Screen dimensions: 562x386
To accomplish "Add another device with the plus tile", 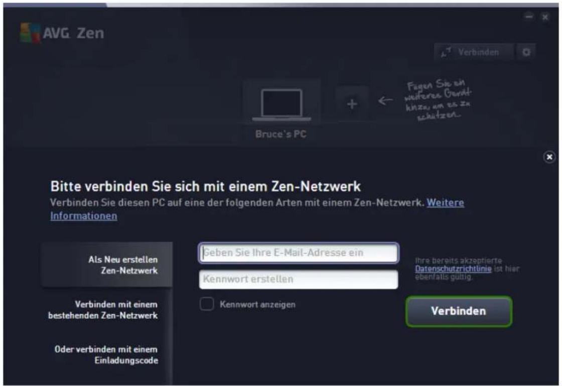I will pyautogui.click(x=352, y=104).
